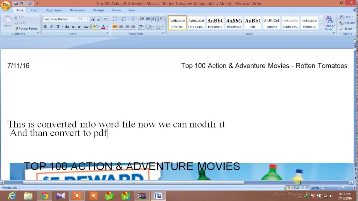Start a bulleted list
Screen dimensions: 358x201
coord(115,19)
